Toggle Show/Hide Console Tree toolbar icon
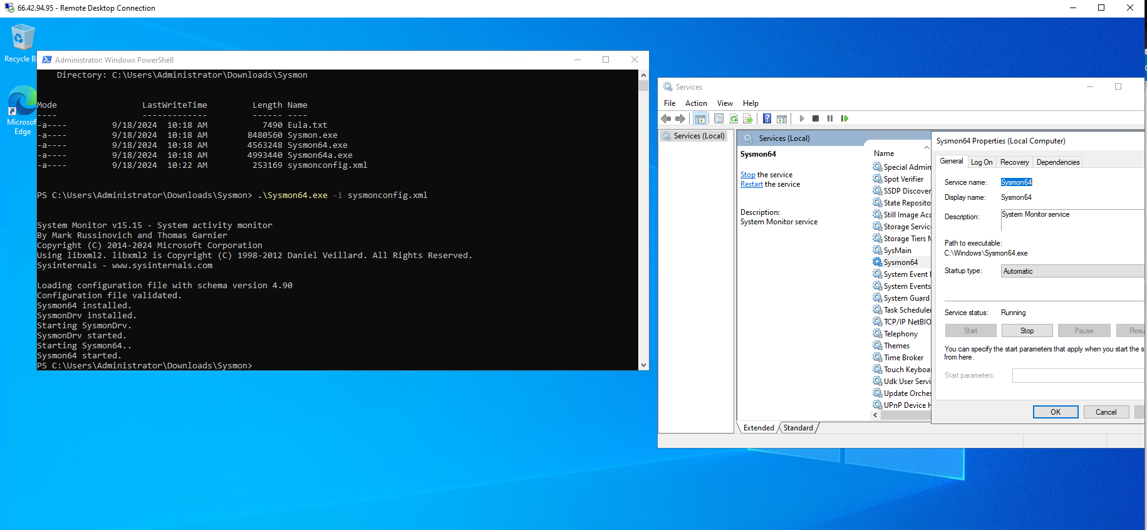Screen dimensions: 1147x530 click(700, 118)
